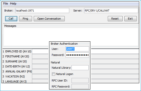Click the Ping button
The width and height of the screenshot is (141, 91).
pyautogui.click(x=25, y=19)
